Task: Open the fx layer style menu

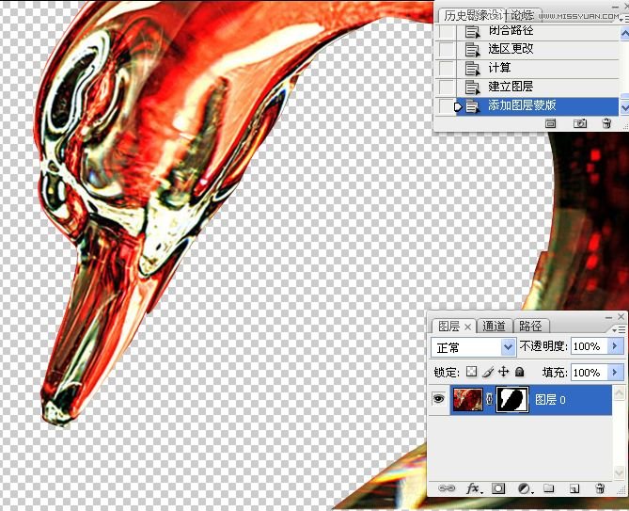Action: pyautogui.click(x=473, y=489)
